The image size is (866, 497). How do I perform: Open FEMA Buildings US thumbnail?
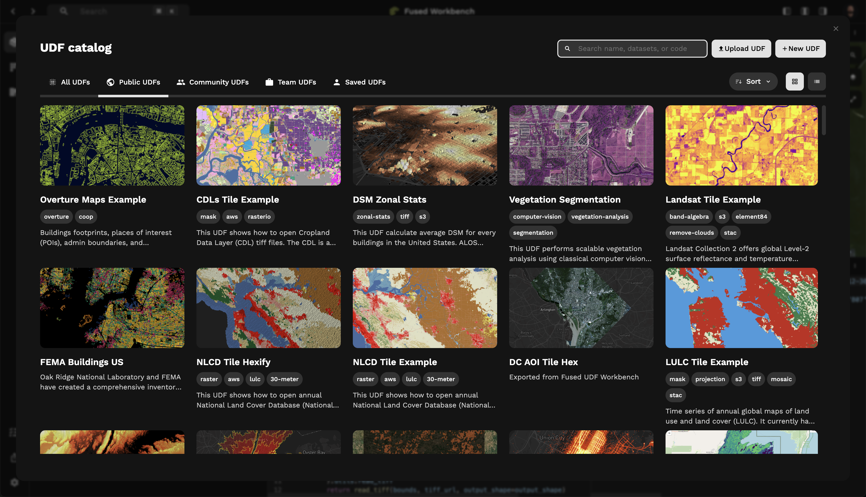[x=112, y=308]
